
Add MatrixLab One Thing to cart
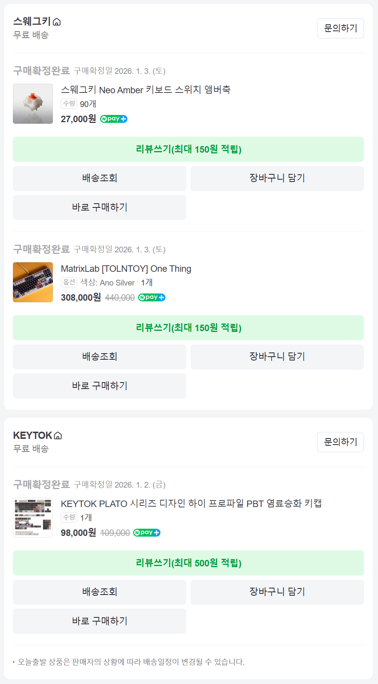[277, 357]
